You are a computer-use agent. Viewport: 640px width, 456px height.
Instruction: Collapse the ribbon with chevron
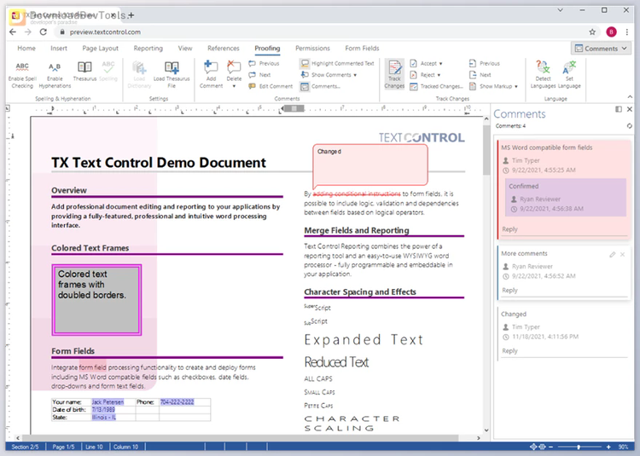coord(630,96)
